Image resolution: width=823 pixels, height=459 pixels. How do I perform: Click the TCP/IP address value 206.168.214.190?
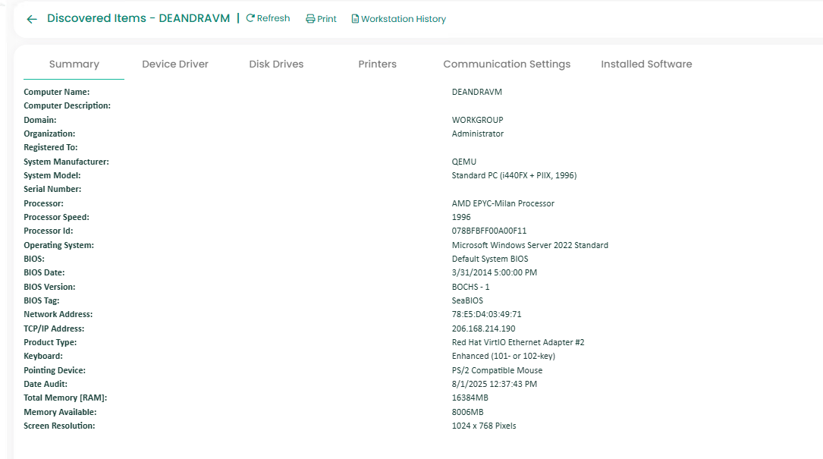[483, 329]
